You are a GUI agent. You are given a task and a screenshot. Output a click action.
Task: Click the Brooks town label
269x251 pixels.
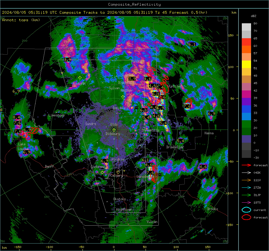point(213,209)
